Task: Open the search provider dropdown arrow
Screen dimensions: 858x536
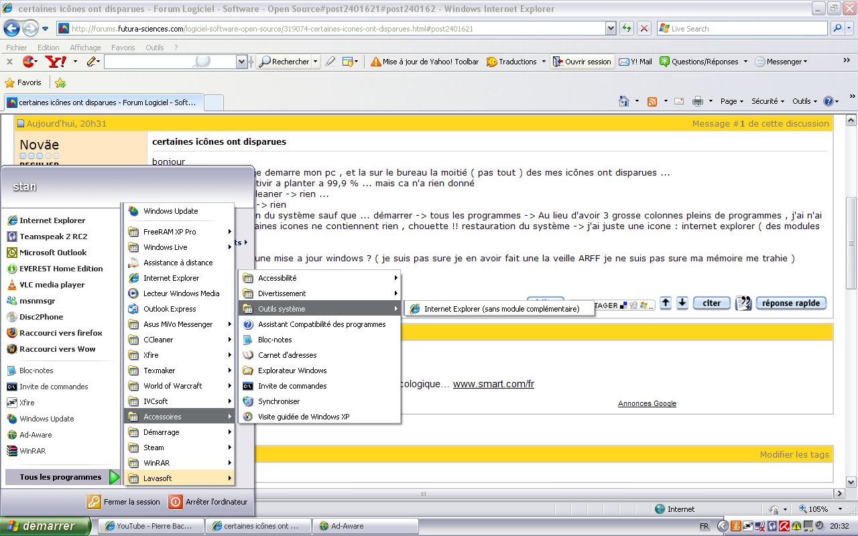Action: coord(850,28)
